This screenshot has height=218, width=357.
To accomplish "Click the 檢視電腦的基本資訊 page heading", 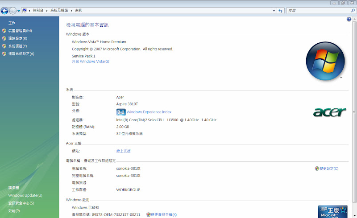I will pyautogui.click(x=87, y=25).
